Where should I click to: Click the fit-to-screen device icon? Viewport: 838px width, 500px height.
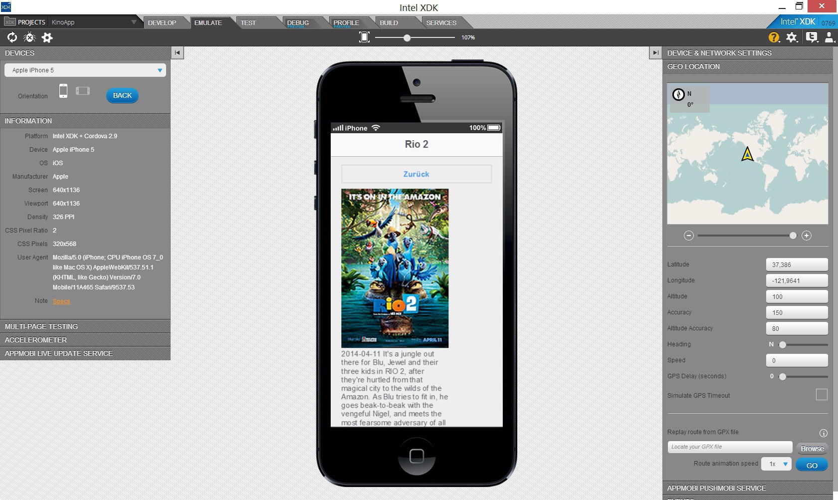(365, 37)
